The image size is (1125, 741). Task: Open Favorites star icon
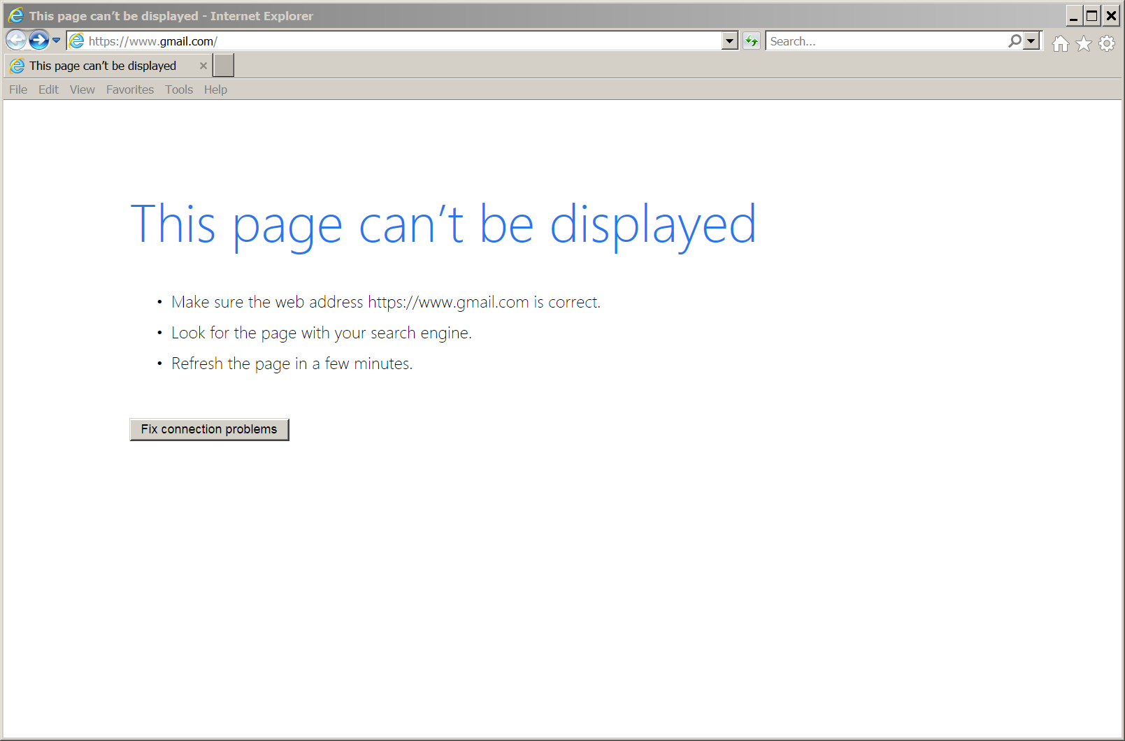[1084, 43]
